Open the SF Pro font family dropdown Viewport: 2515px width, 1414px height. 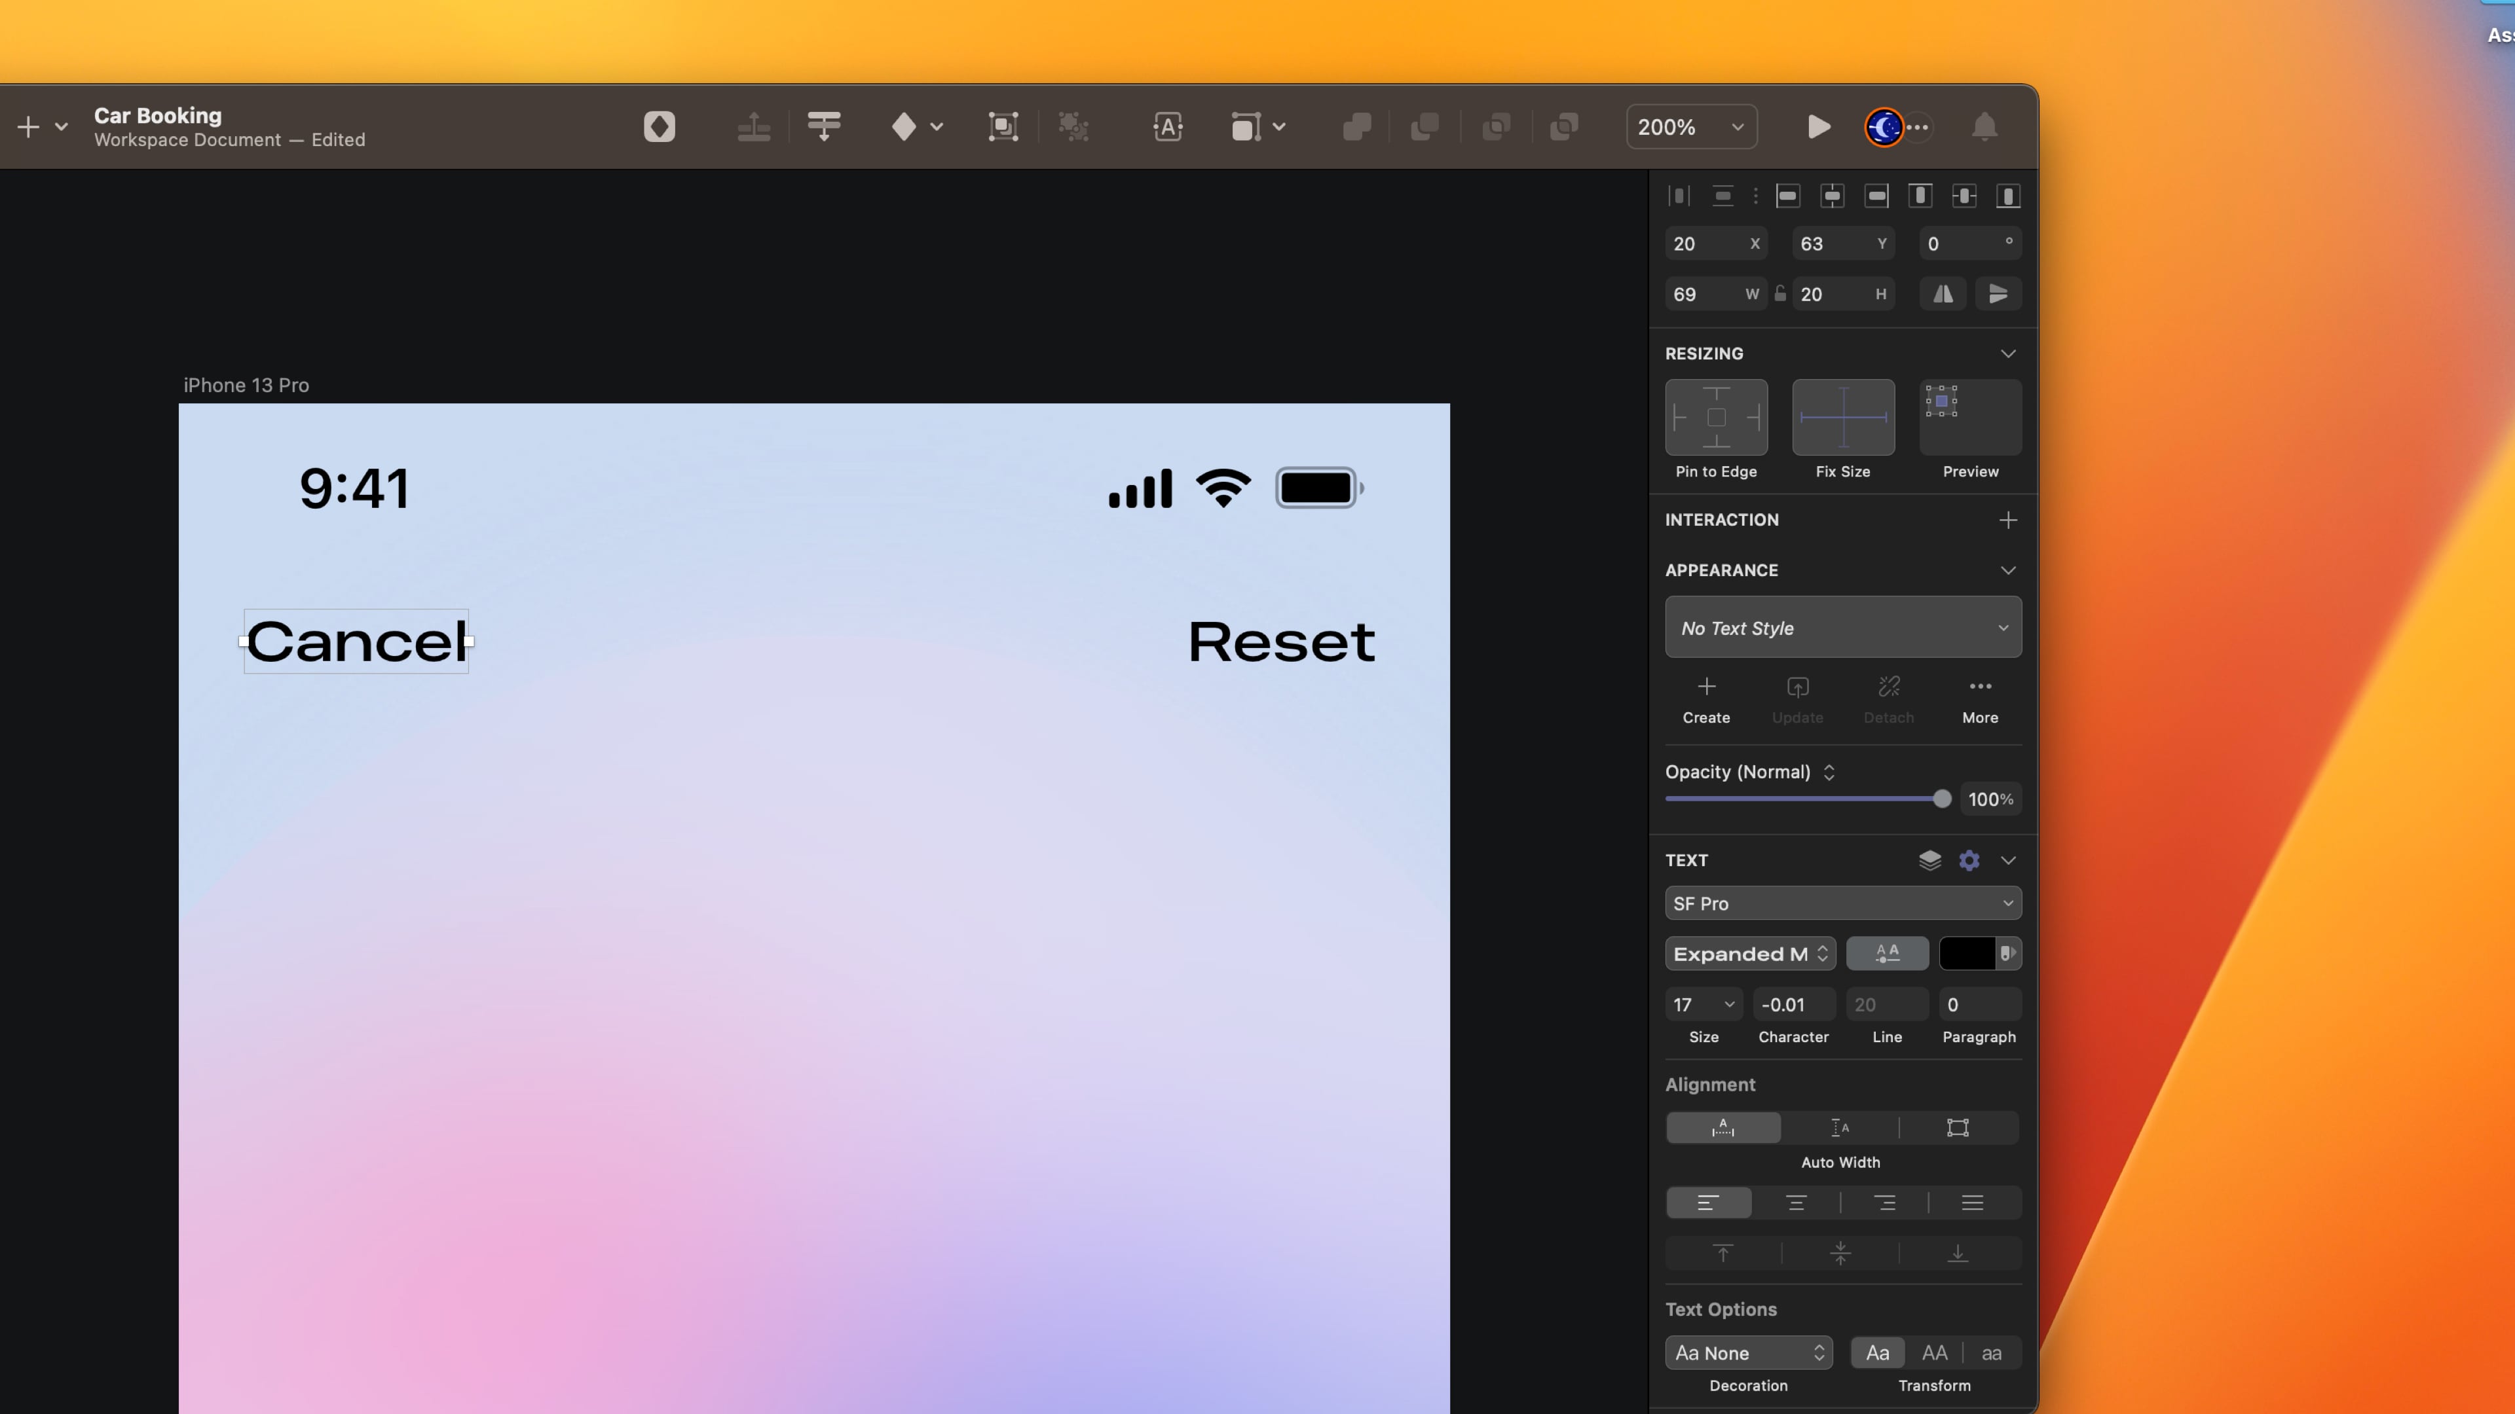point(1842,903)
